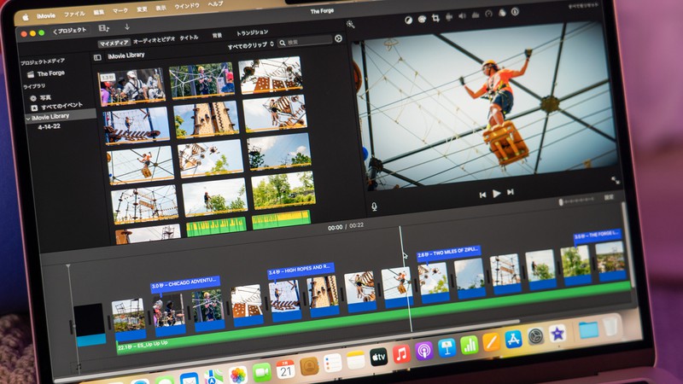
Task: Open iMovie star icon in the Dock
Action: pos(557,334)
